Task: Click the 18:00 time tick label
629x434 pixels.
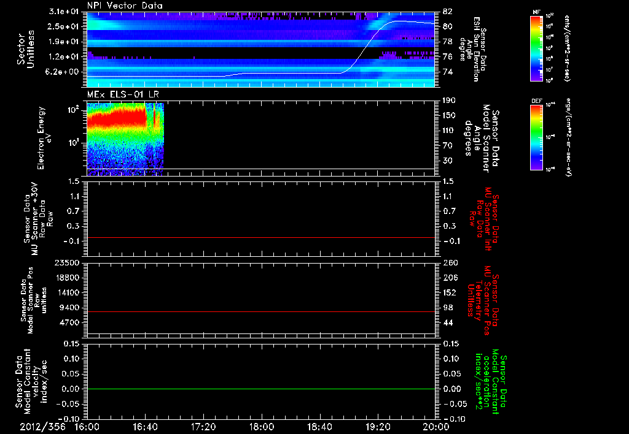Action: pyautogui.click(x=262, y=427)
